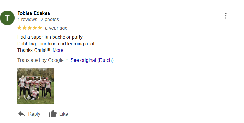Click the fifth (last) rating star
This screenshot has height=123, width=244.
coord(39,28)
